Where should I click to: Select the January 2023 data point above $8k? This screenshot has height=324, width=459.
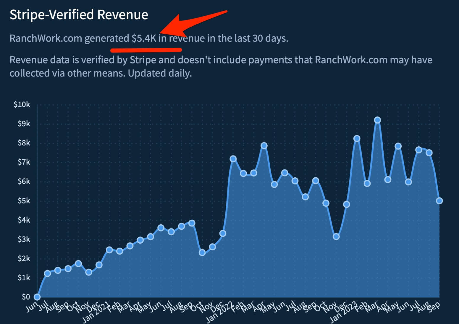click(x=357, y=138)
